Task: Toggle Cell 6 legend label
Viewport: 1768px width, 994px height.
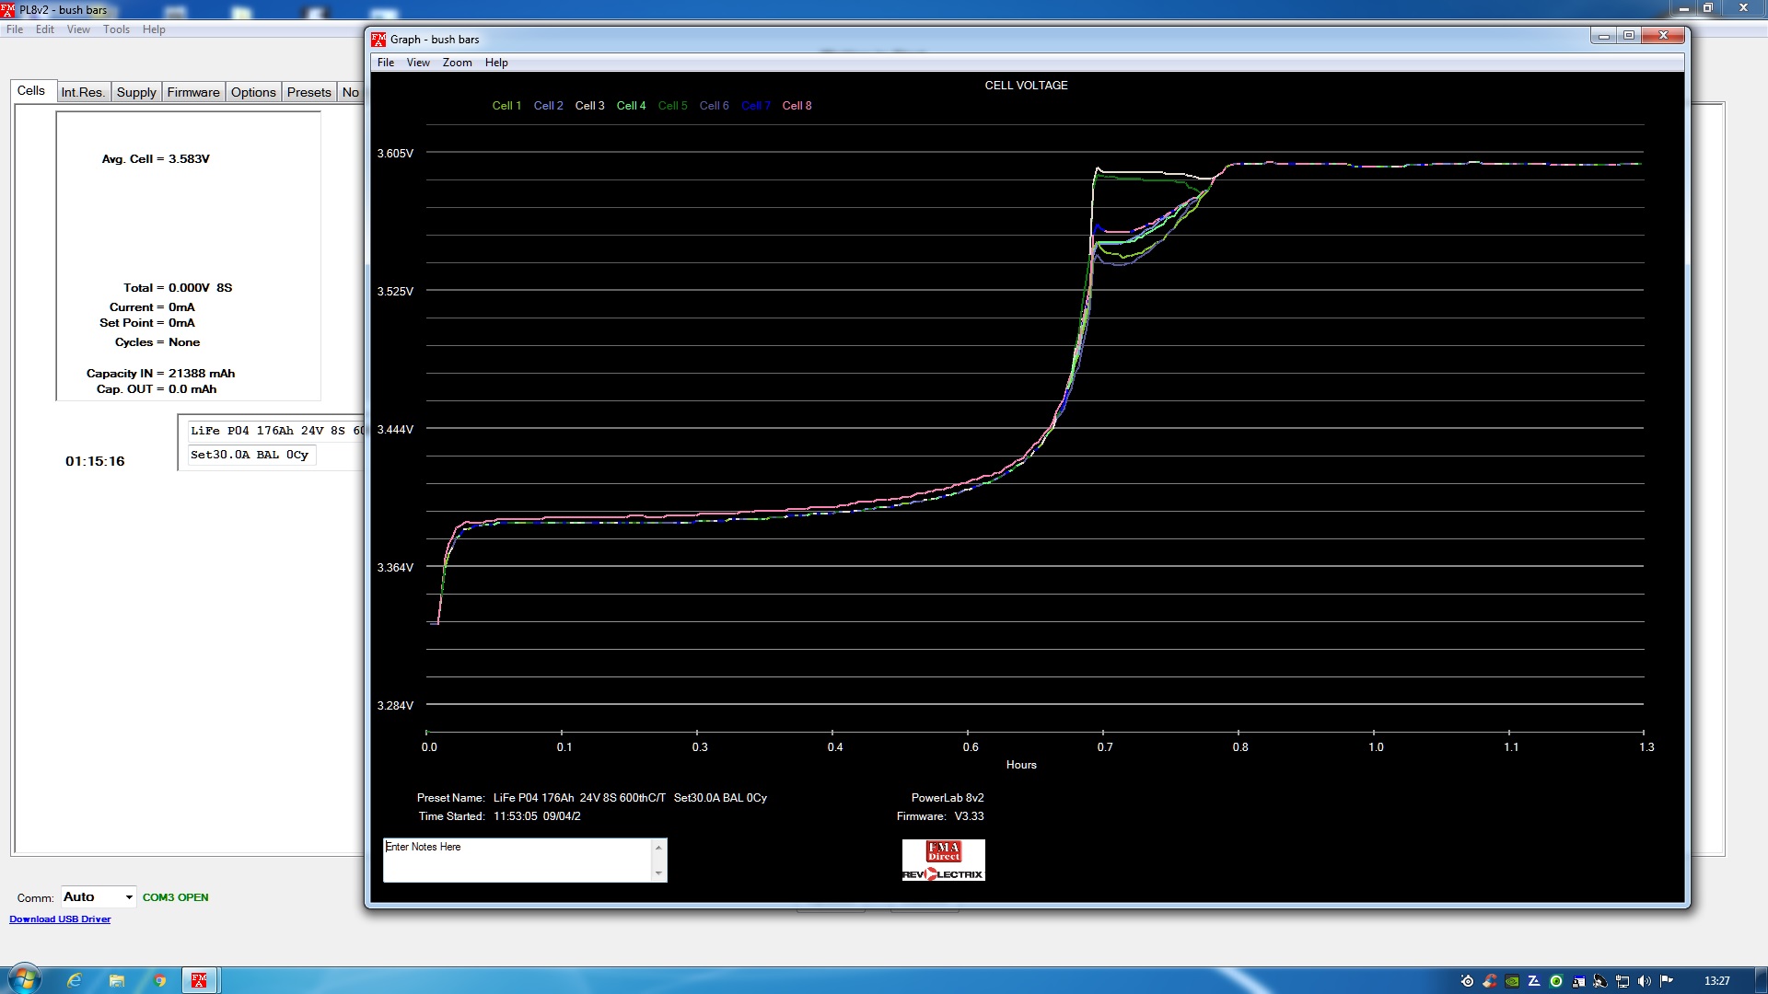Action: 714,106
